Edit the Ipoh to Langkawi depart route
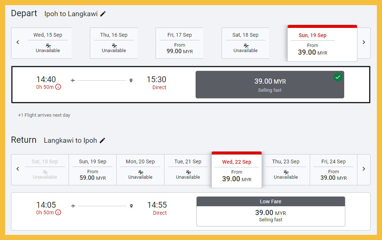The height and width of the screenshot is (240, 382). tap(103, 14)
